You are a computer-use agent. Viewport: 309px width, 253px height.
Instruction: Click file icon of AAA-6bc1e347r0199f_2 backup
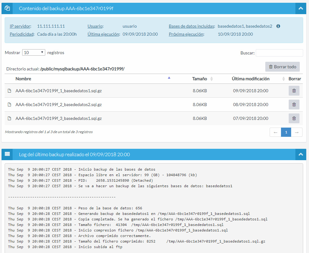pos(10,105)
